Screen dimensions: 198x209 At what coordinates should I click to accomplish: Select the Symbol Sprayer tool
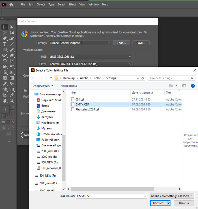pos(5,89)
